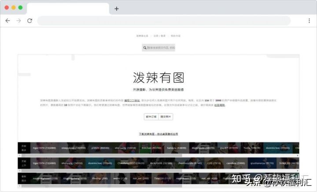Open qiushaneryu (5170) photo tile
The height and width of the screenshot is (192, 317).
click(262, 163)
